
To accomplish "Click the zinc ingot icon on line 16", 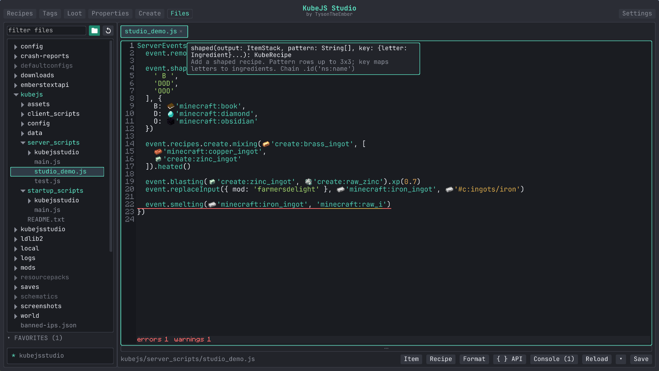I will (x=158, y=159).
